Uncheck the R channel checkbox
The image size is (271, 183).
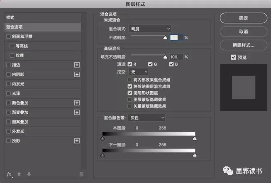[130, 64]
